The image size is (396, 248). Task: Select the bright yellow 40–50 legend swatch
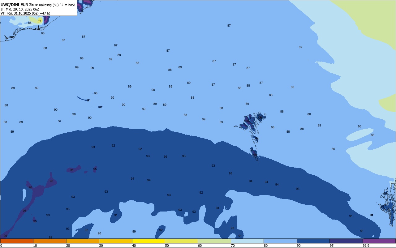pos(148,241)
